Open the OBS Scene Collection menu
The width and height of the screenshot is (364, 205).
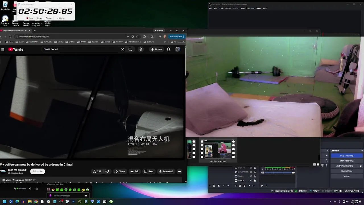click(247, 9)
